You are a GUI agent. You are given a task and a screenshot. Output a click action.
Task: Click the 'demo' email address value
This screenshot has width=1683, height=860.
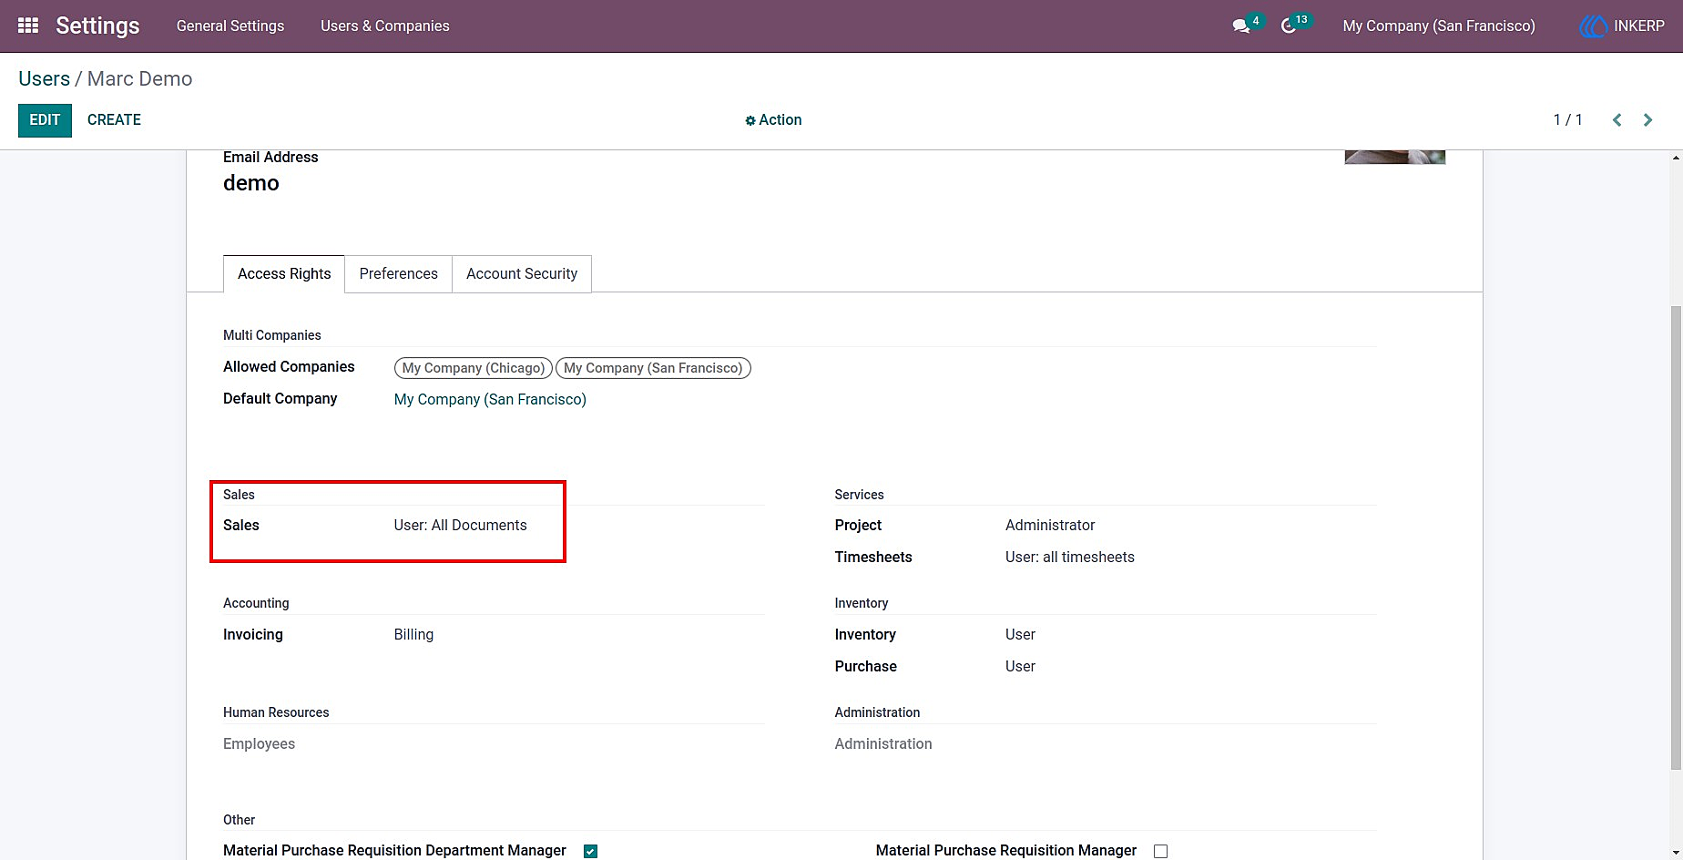point(251,183)
